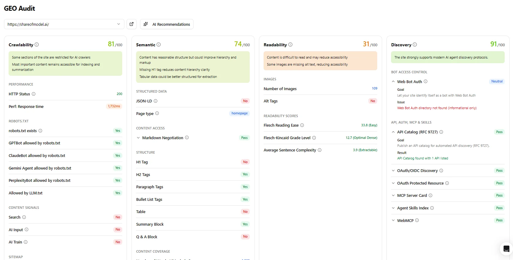Click the Summary Block Yes badge
The width and height of the screenshot is (513, 260).
(x=245, y=224)
